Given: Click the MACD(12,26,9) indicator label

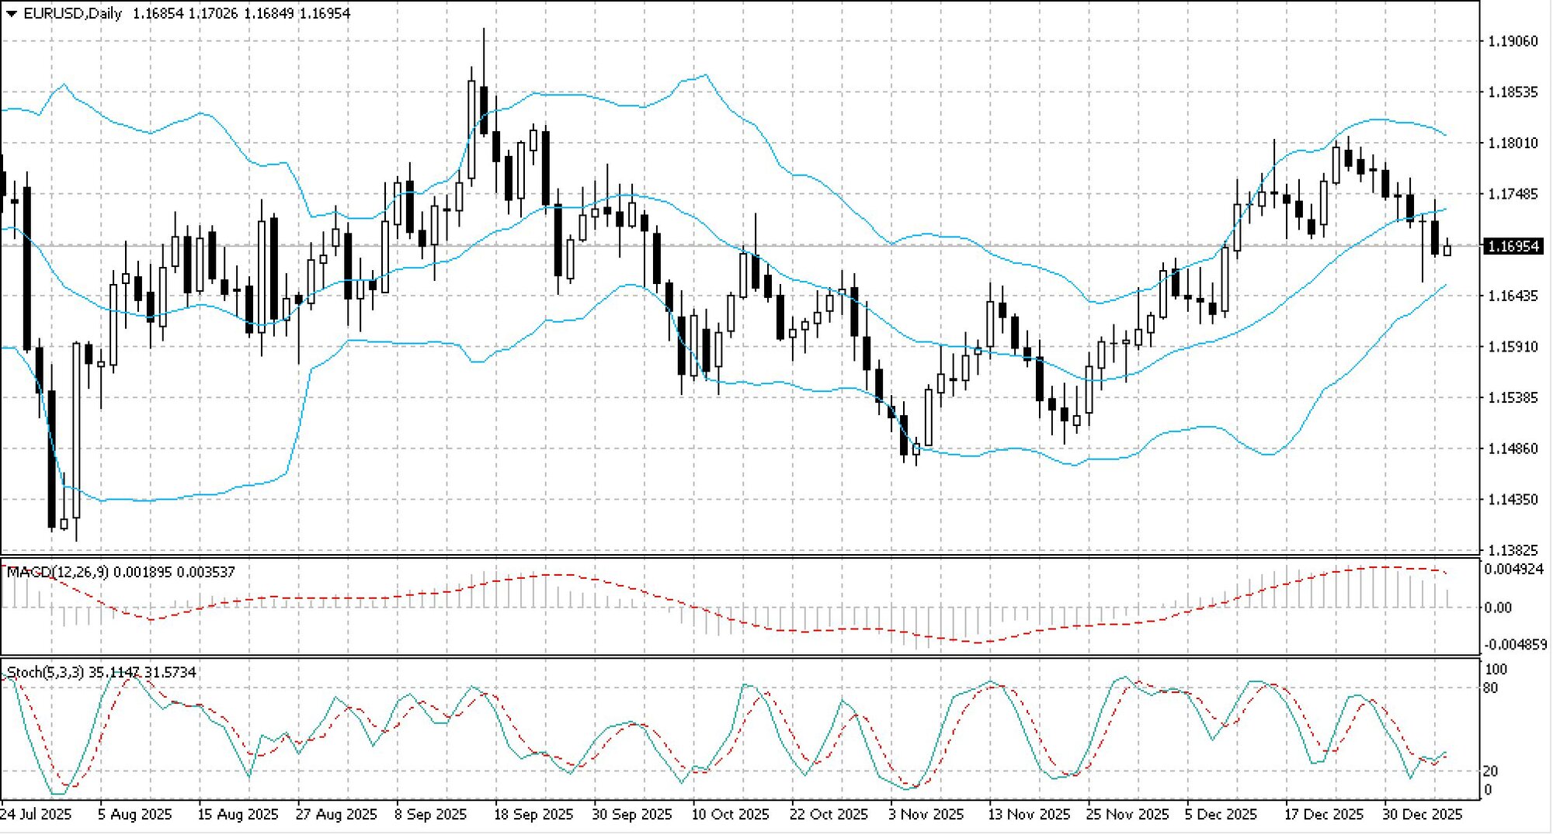Looking at the screenshot, I should coord(57,572).
